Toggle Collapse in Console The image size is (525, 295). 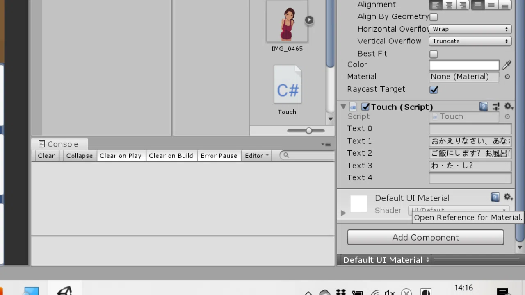click(x=80, y=156)
